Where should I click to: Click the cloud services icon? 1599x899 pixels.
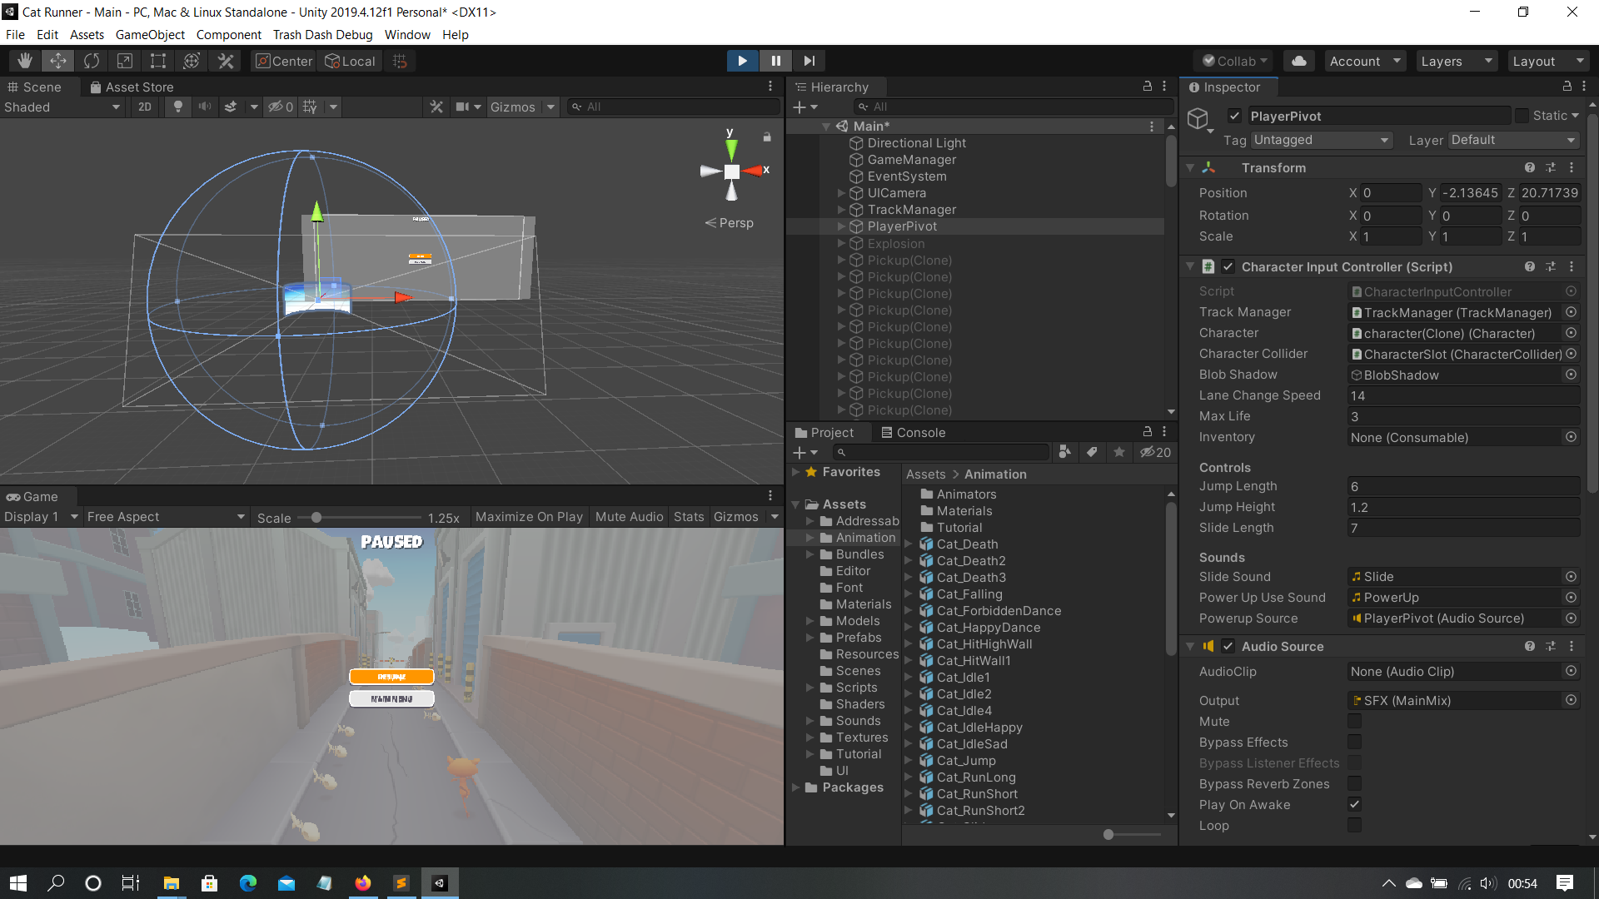[x=1298, y=61]
